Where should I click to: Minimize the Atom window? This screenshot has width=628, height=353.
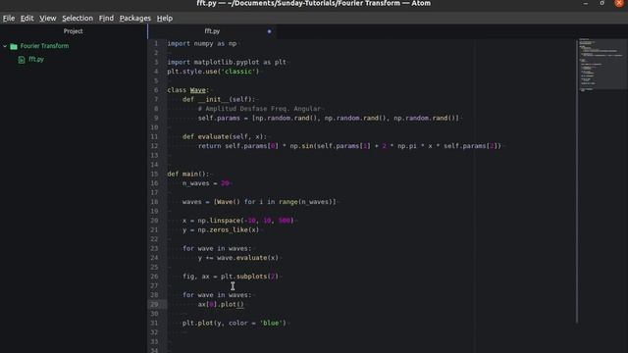click(586, 4)
